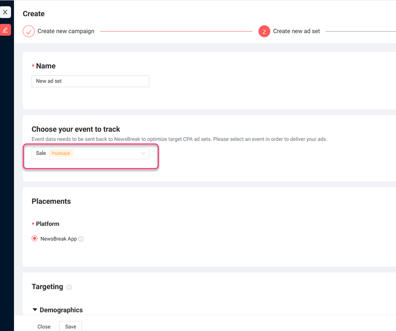Click the NewsBreak App option label
The image size is (396, 331).
coord(58,239)
